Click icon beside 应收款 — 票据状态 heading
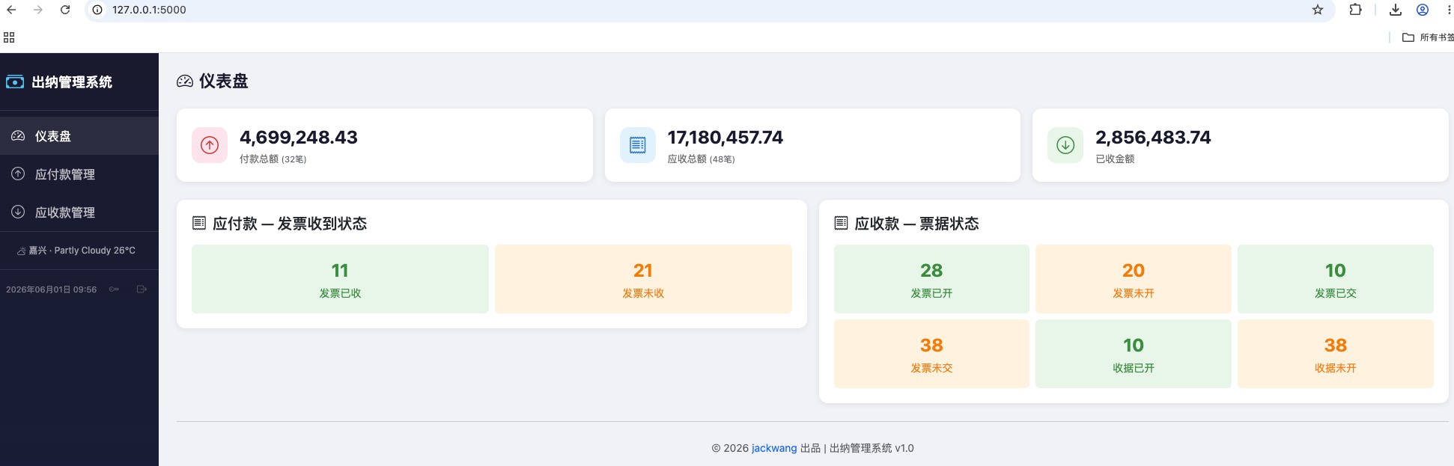This screenshot has height=466, width=1454. 842,223
